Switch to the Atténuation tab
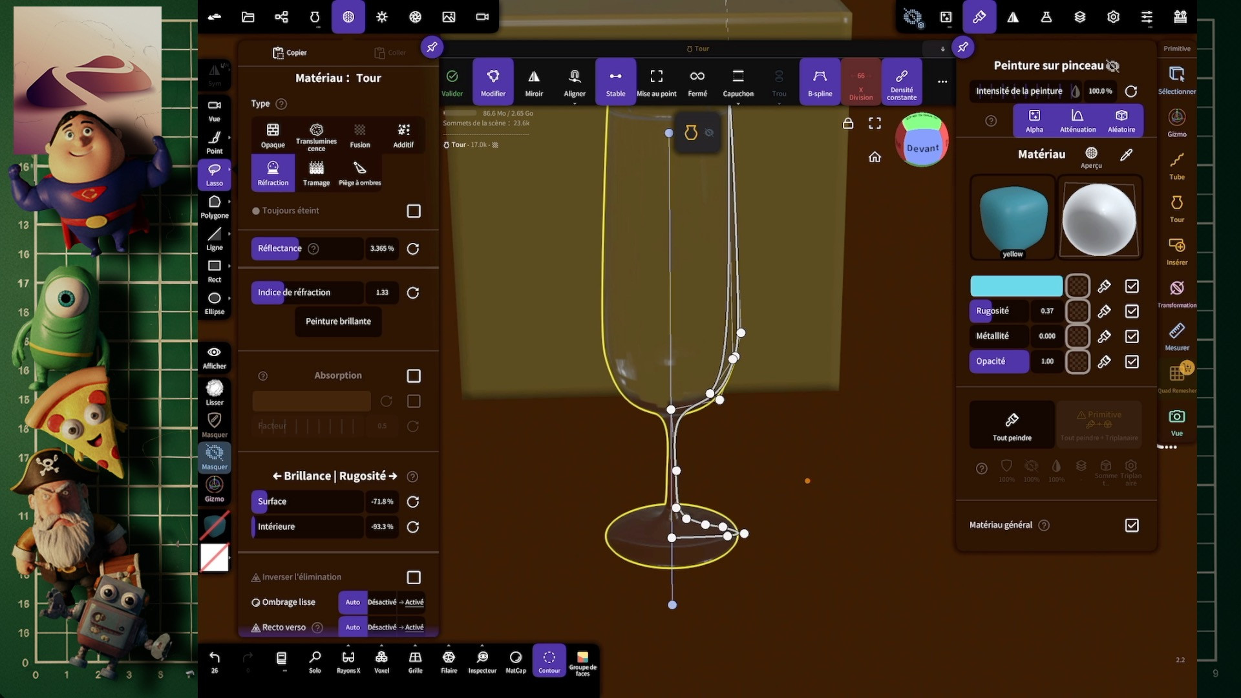The image size is (1241, 698). pyautogui.click(x=1077, y=120)
